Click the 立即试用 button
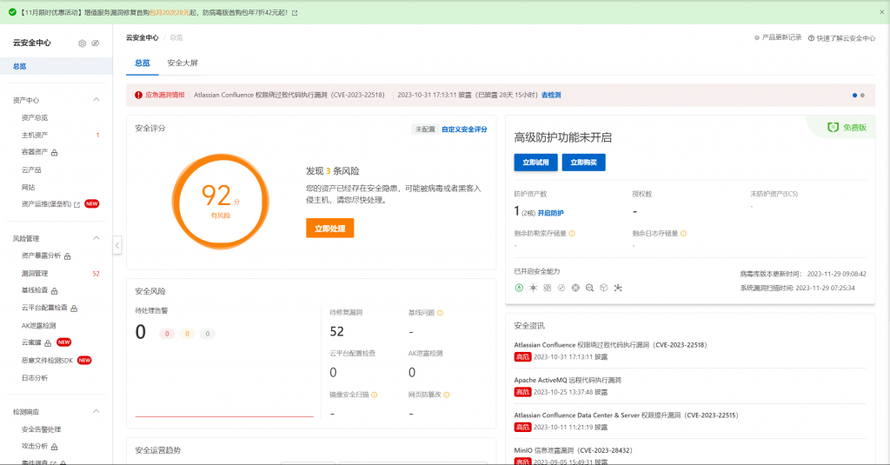Viewport: 890px width, 465px height. 535,163
